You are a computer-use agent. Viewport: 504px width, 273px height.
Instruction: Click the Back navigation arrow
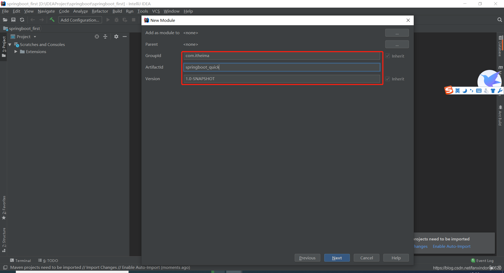[33, 20]
